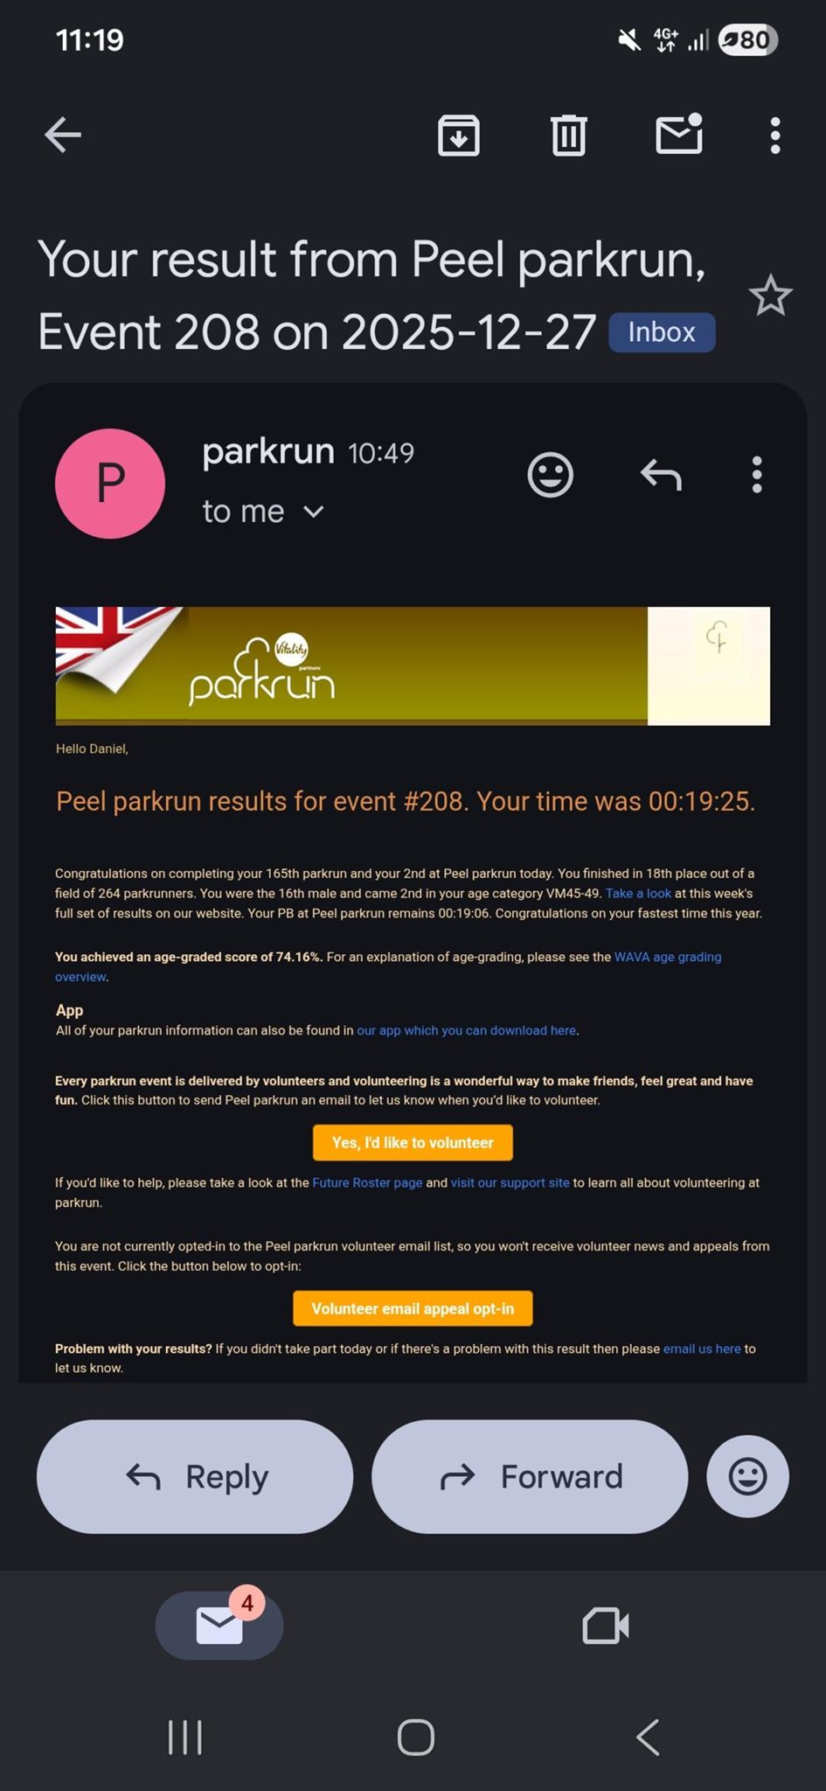The width and height of the screenshot is (826, 1791).
Task: Tap the Forward button
Action: [x=530, y=1477]
